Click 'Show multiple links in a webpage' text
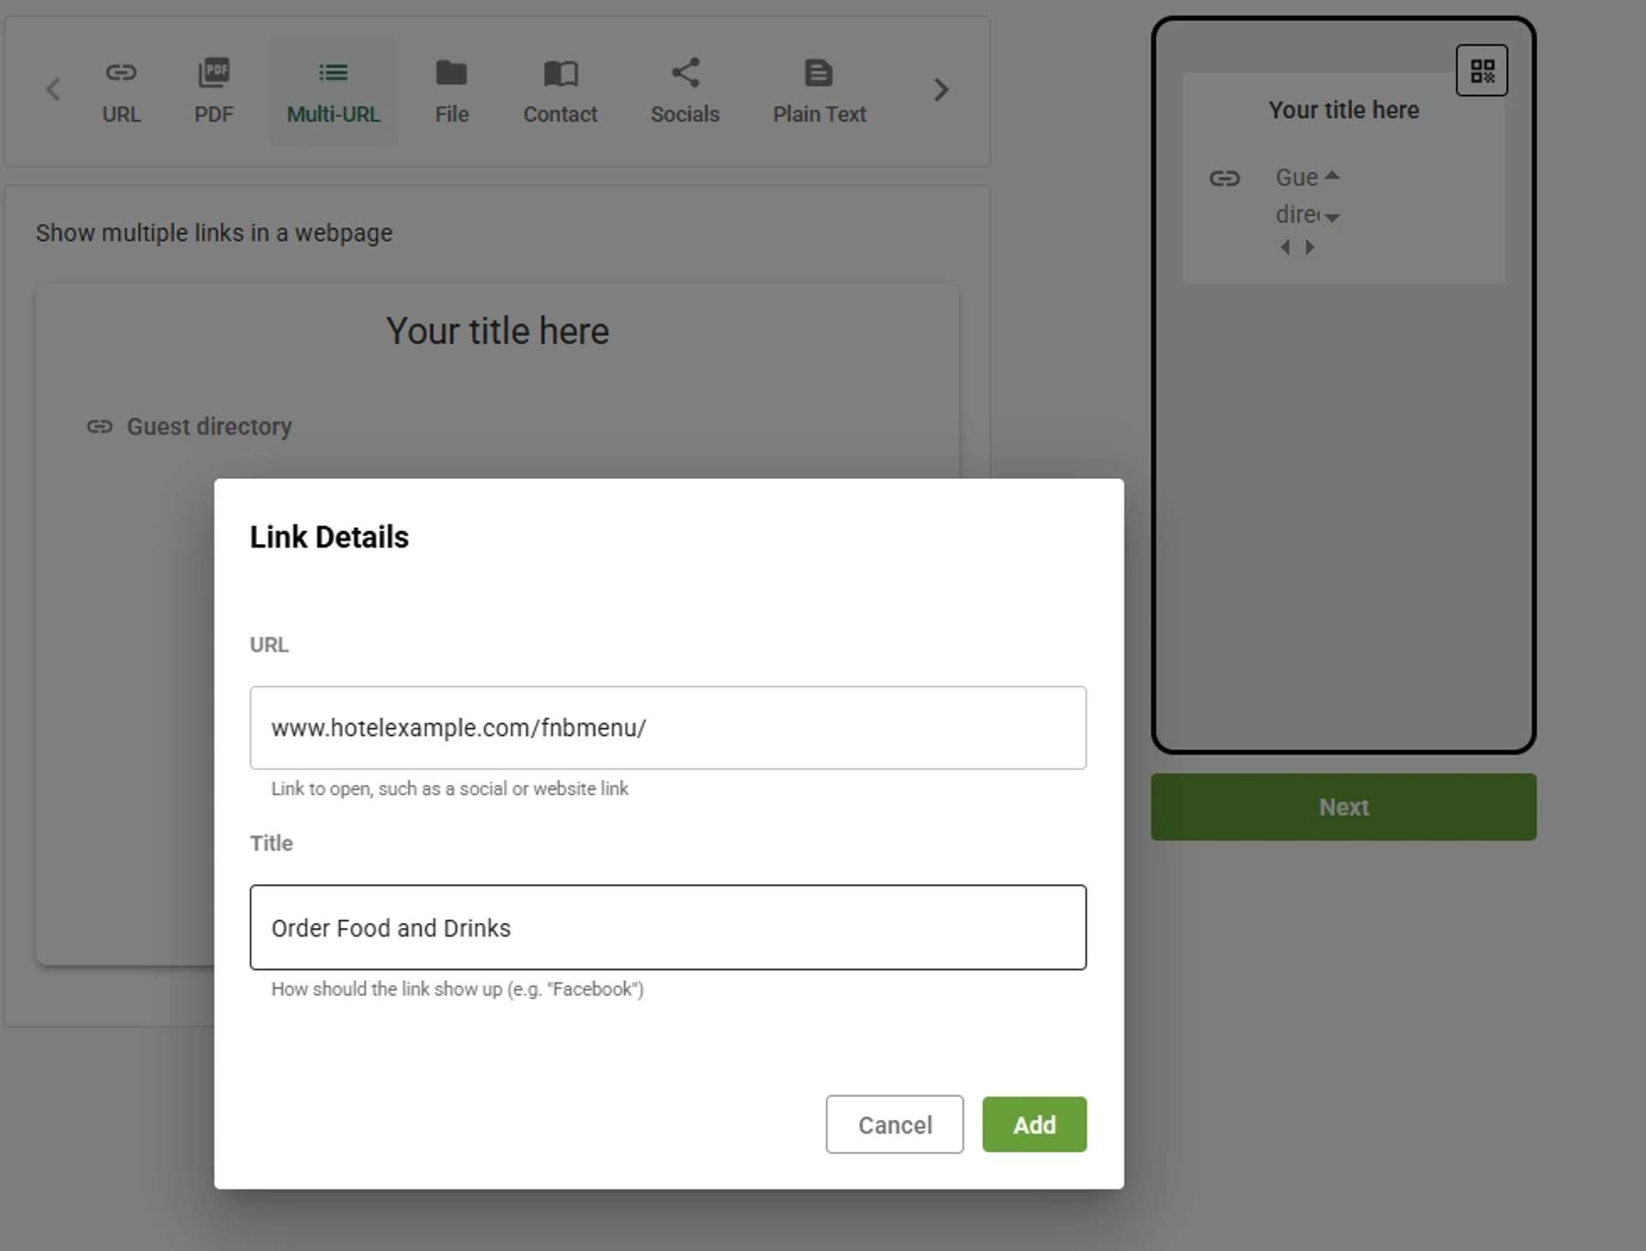Screen dimensions: 1646x1251 point(213,233)
